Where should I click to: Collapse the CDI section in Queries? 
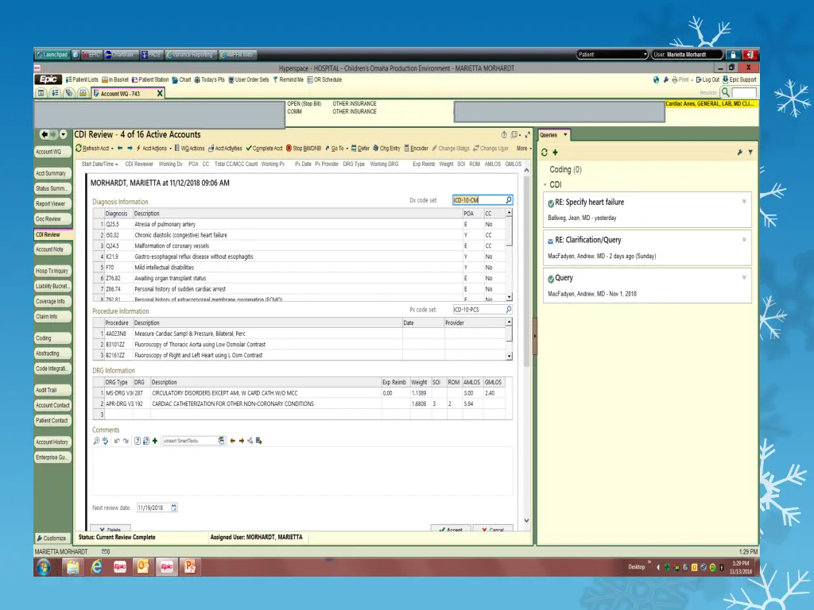click(545, 184)
